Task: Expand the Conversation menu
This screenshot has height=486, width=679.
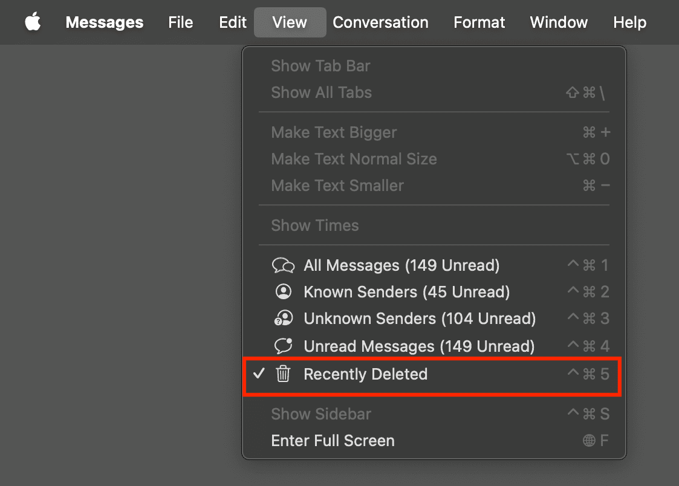Action: click(380, 22)
